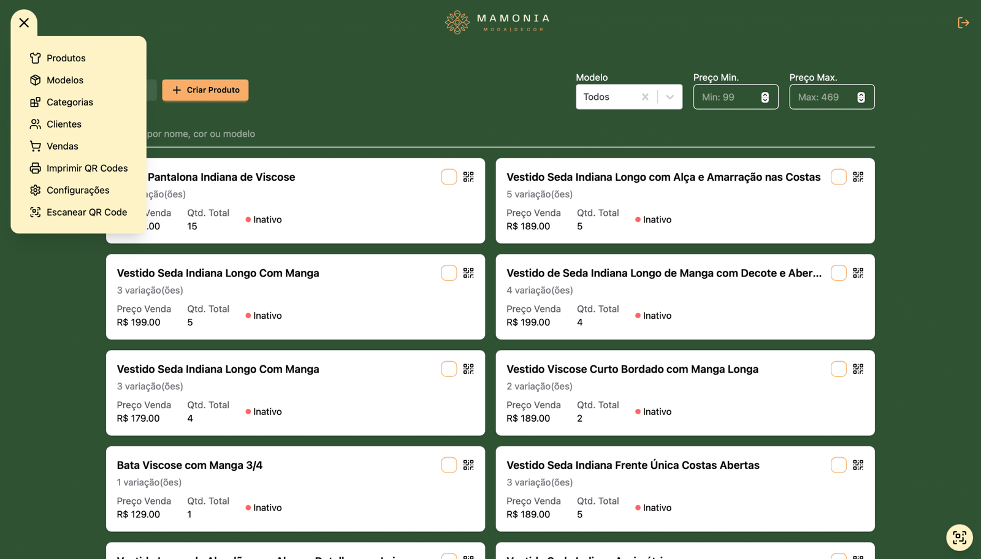981x559 pixels.
Task: Open QR code for Vestido com Alça e Amarração
Action: point(858,177)
